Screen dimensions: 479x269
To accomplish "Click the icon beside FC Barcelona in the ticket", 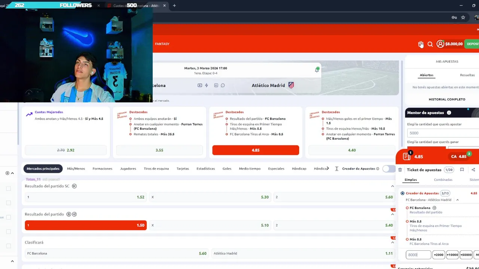I will 434,208.
